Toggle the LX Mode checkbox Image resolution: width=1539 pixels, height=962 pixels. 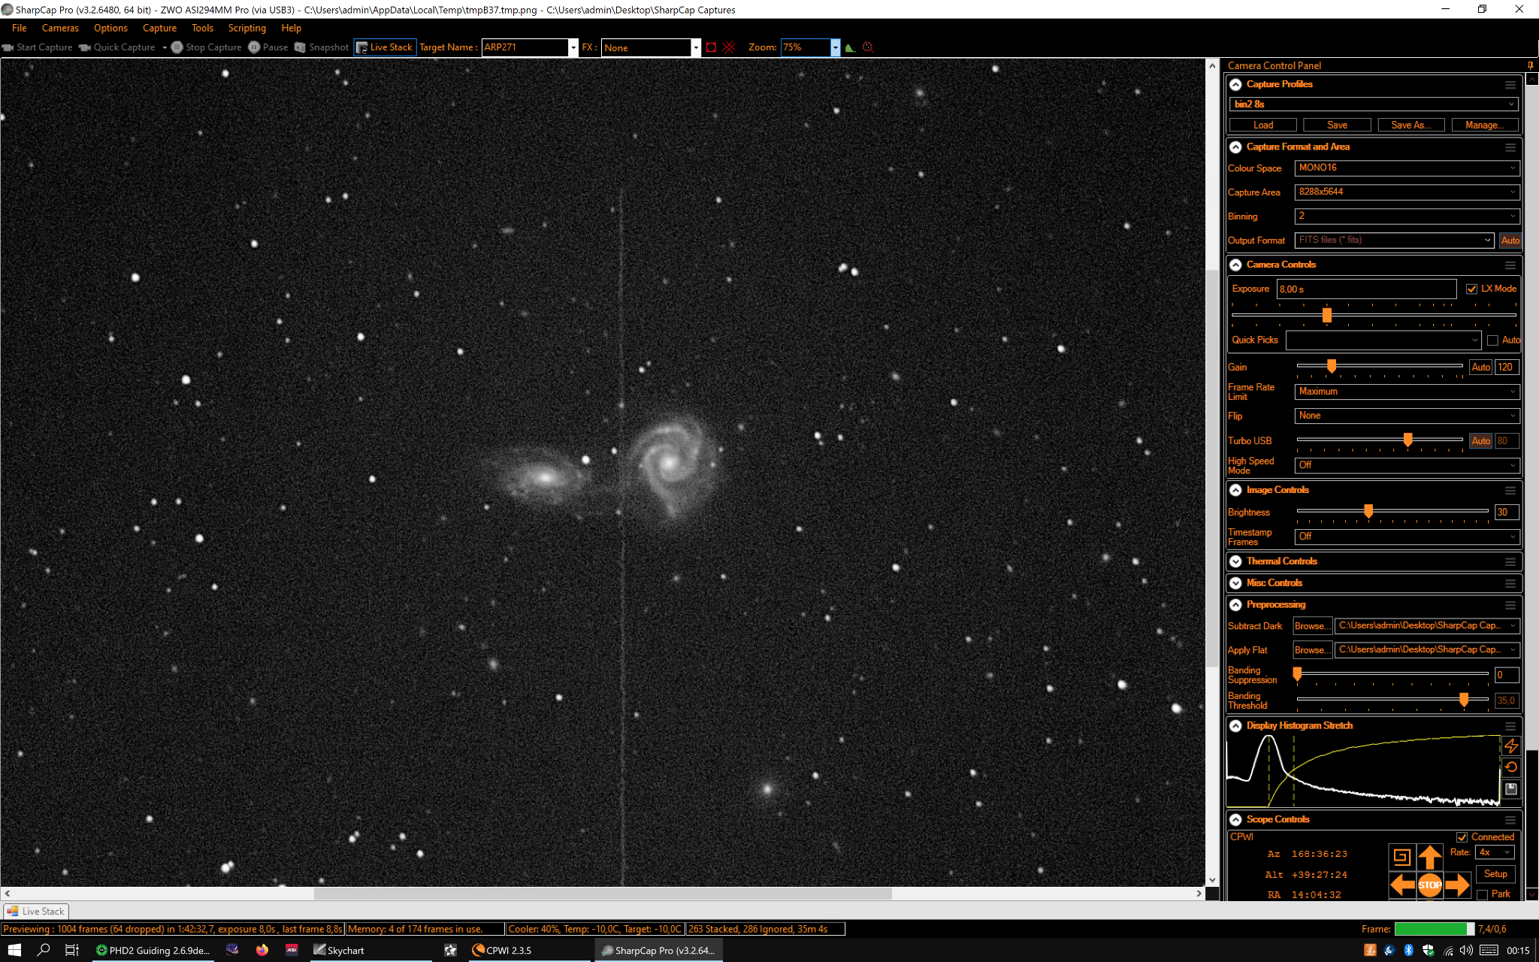pyautogui.click(x=1471, y=289)
